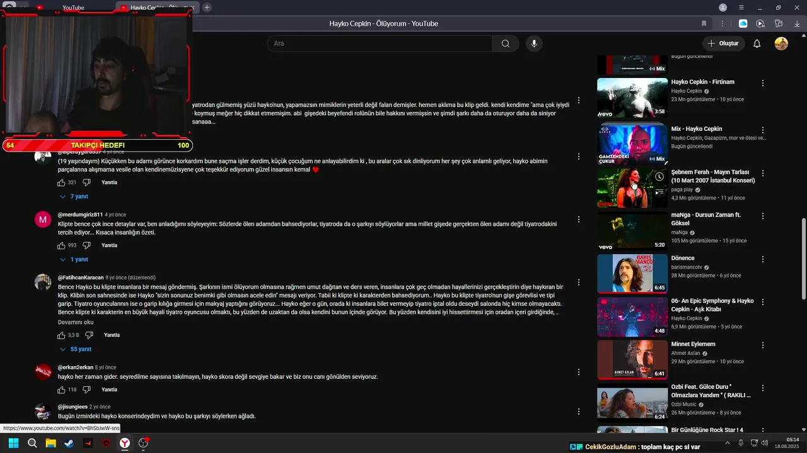Image resolution: width=807 pixels, height=453 pixels.
Task: Dislike the @FatihcanKaracan comment
Action: click(89, 335)
